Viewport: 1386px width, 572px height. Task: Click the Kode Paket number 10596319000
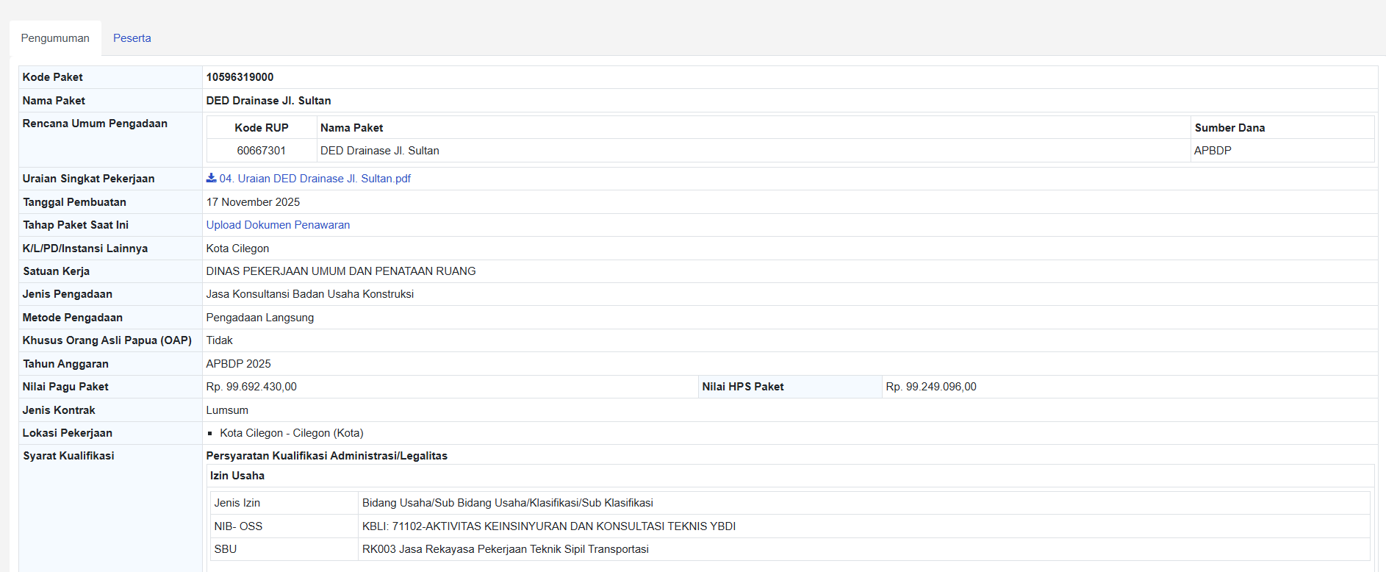(240, 77)
